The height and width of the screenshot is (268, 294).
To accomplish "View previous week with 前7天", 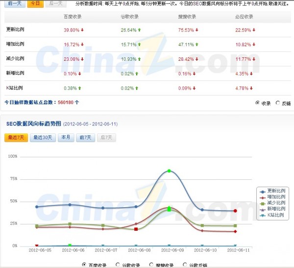I will 86,138.
